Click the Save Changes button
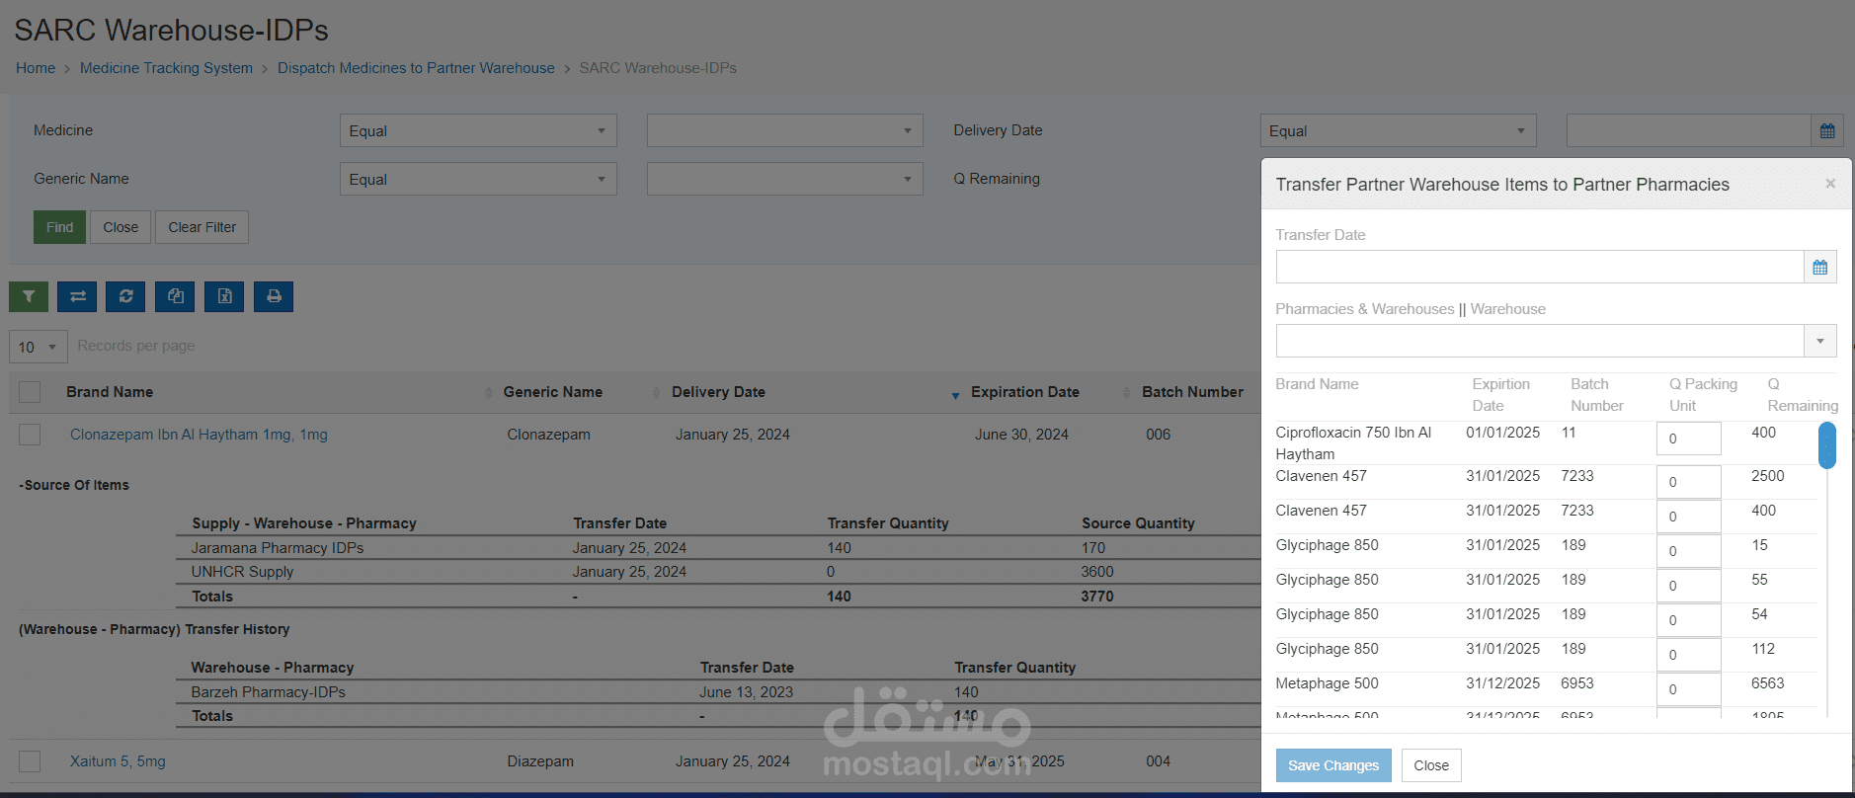1855x798 pixels. point(1333,765)
